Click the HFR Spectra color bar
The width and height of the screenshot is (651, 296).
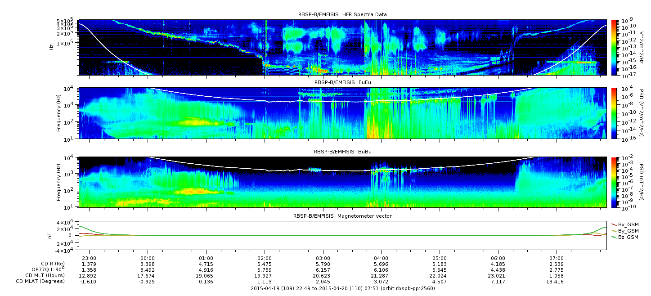pos(614,47)
